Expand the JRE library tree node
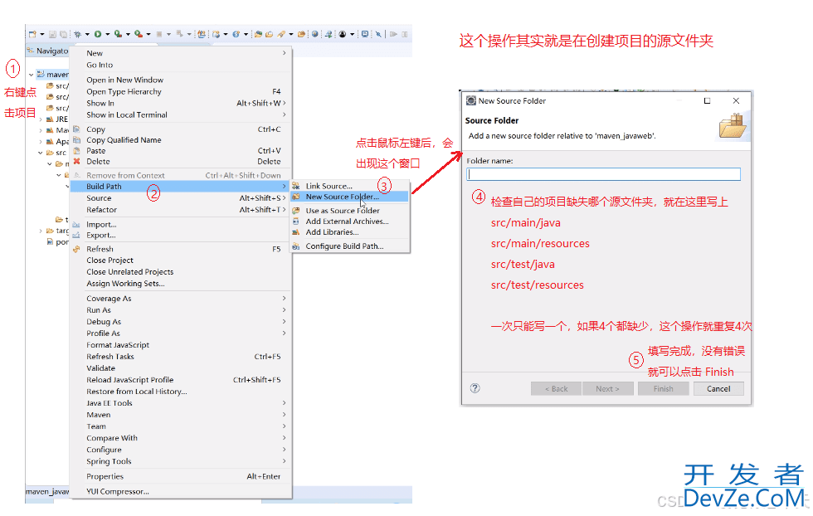This screenshot has width=813, height=516. click(41, 119)
